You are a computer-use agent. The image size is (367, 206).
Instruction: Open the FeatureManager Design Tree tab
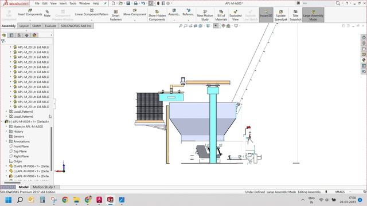click(x=4, y=35)
